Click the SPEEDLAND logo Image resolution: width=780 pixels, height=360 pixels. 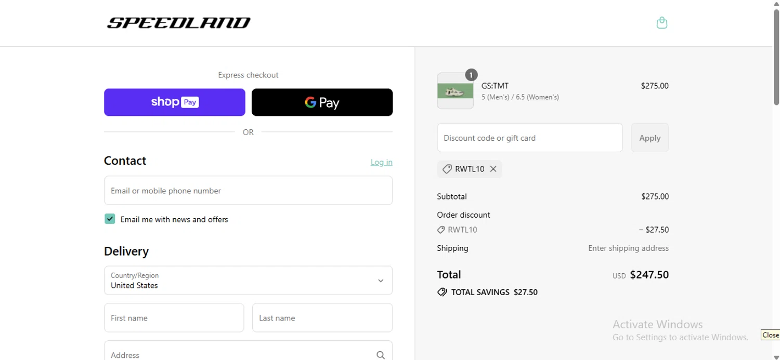pos(178,23)
